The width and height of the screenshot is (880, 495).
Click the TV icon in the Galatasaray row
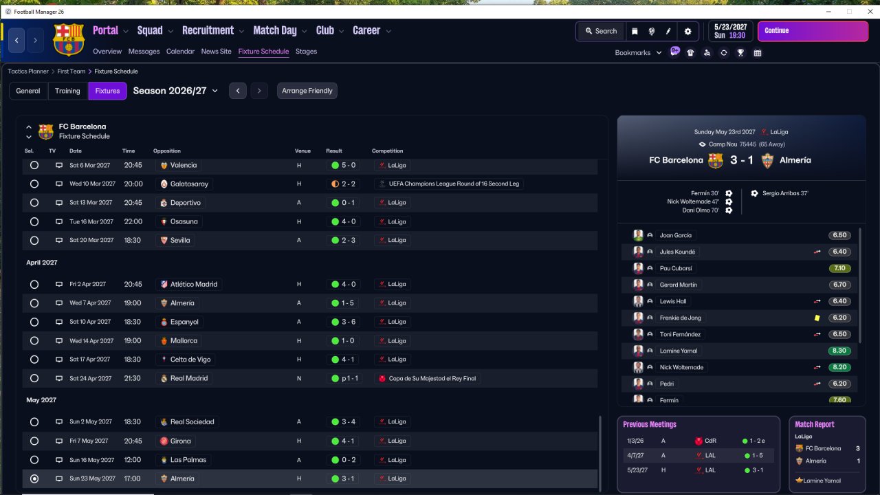59,184
